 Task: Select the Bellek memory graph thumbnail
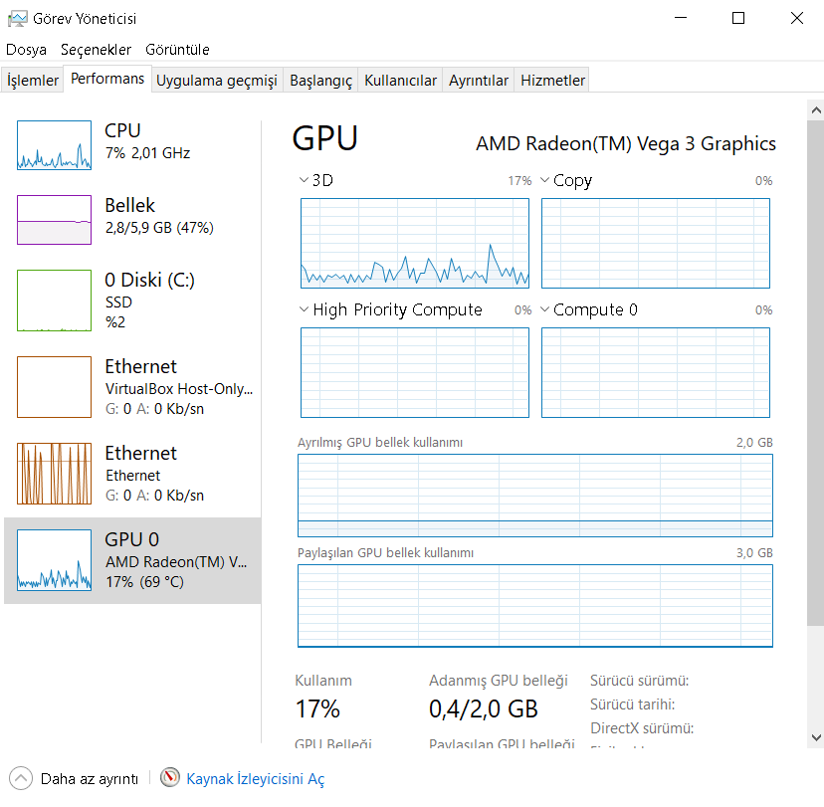pyautogui.click(x=54, y=220)
